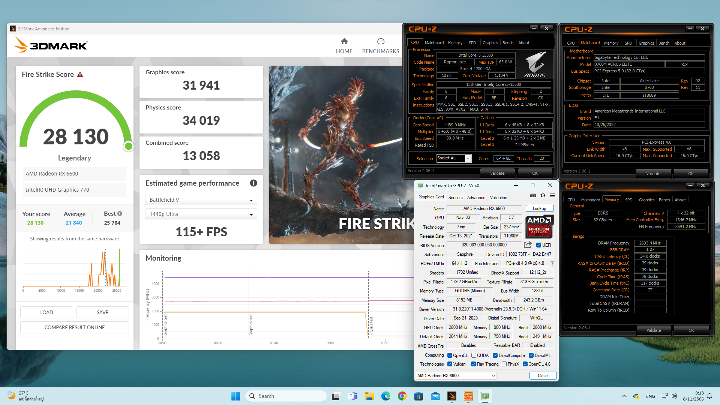Refresh GPU-Z data with the refresh icon
Image resolution: width=720 pixels, height=405 pixels.
click(543, 195)
